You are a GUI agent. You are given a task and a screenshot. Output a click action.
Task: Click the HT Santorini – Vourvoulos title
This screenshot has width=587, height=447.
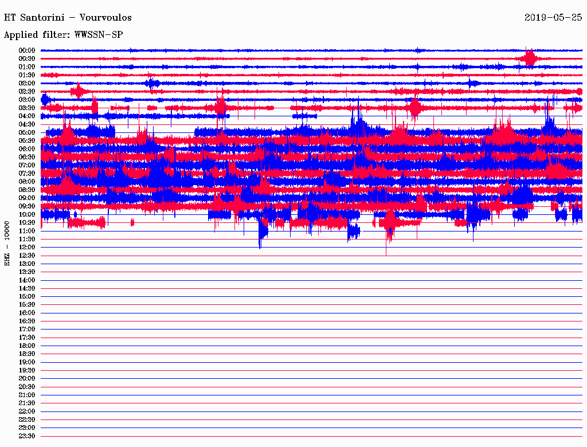pos(68,18)
